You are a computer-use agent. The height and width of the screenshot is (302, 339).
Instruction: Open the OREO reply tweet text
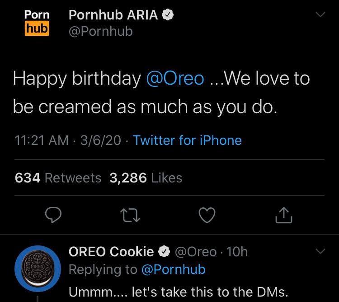coord(178,292)
